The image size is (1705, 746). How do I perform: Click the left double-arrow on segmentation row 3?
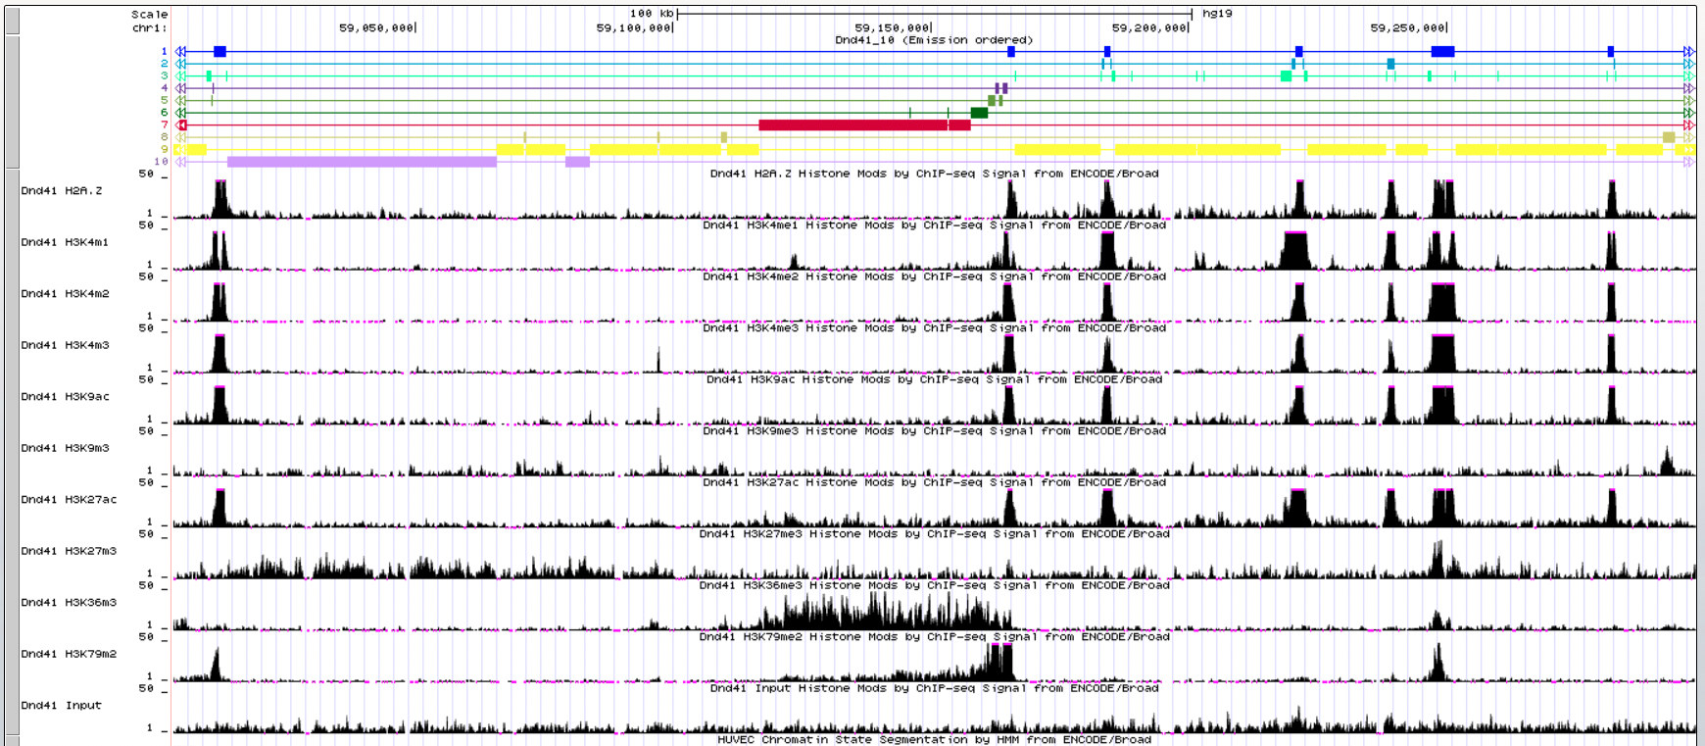(x=180, y=75)
